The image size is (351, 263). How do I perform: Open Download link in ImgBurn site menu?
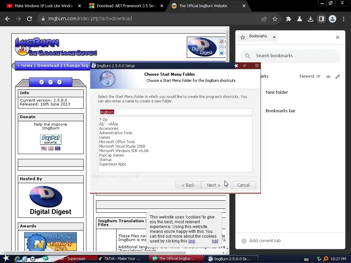[x=48, y=65]
